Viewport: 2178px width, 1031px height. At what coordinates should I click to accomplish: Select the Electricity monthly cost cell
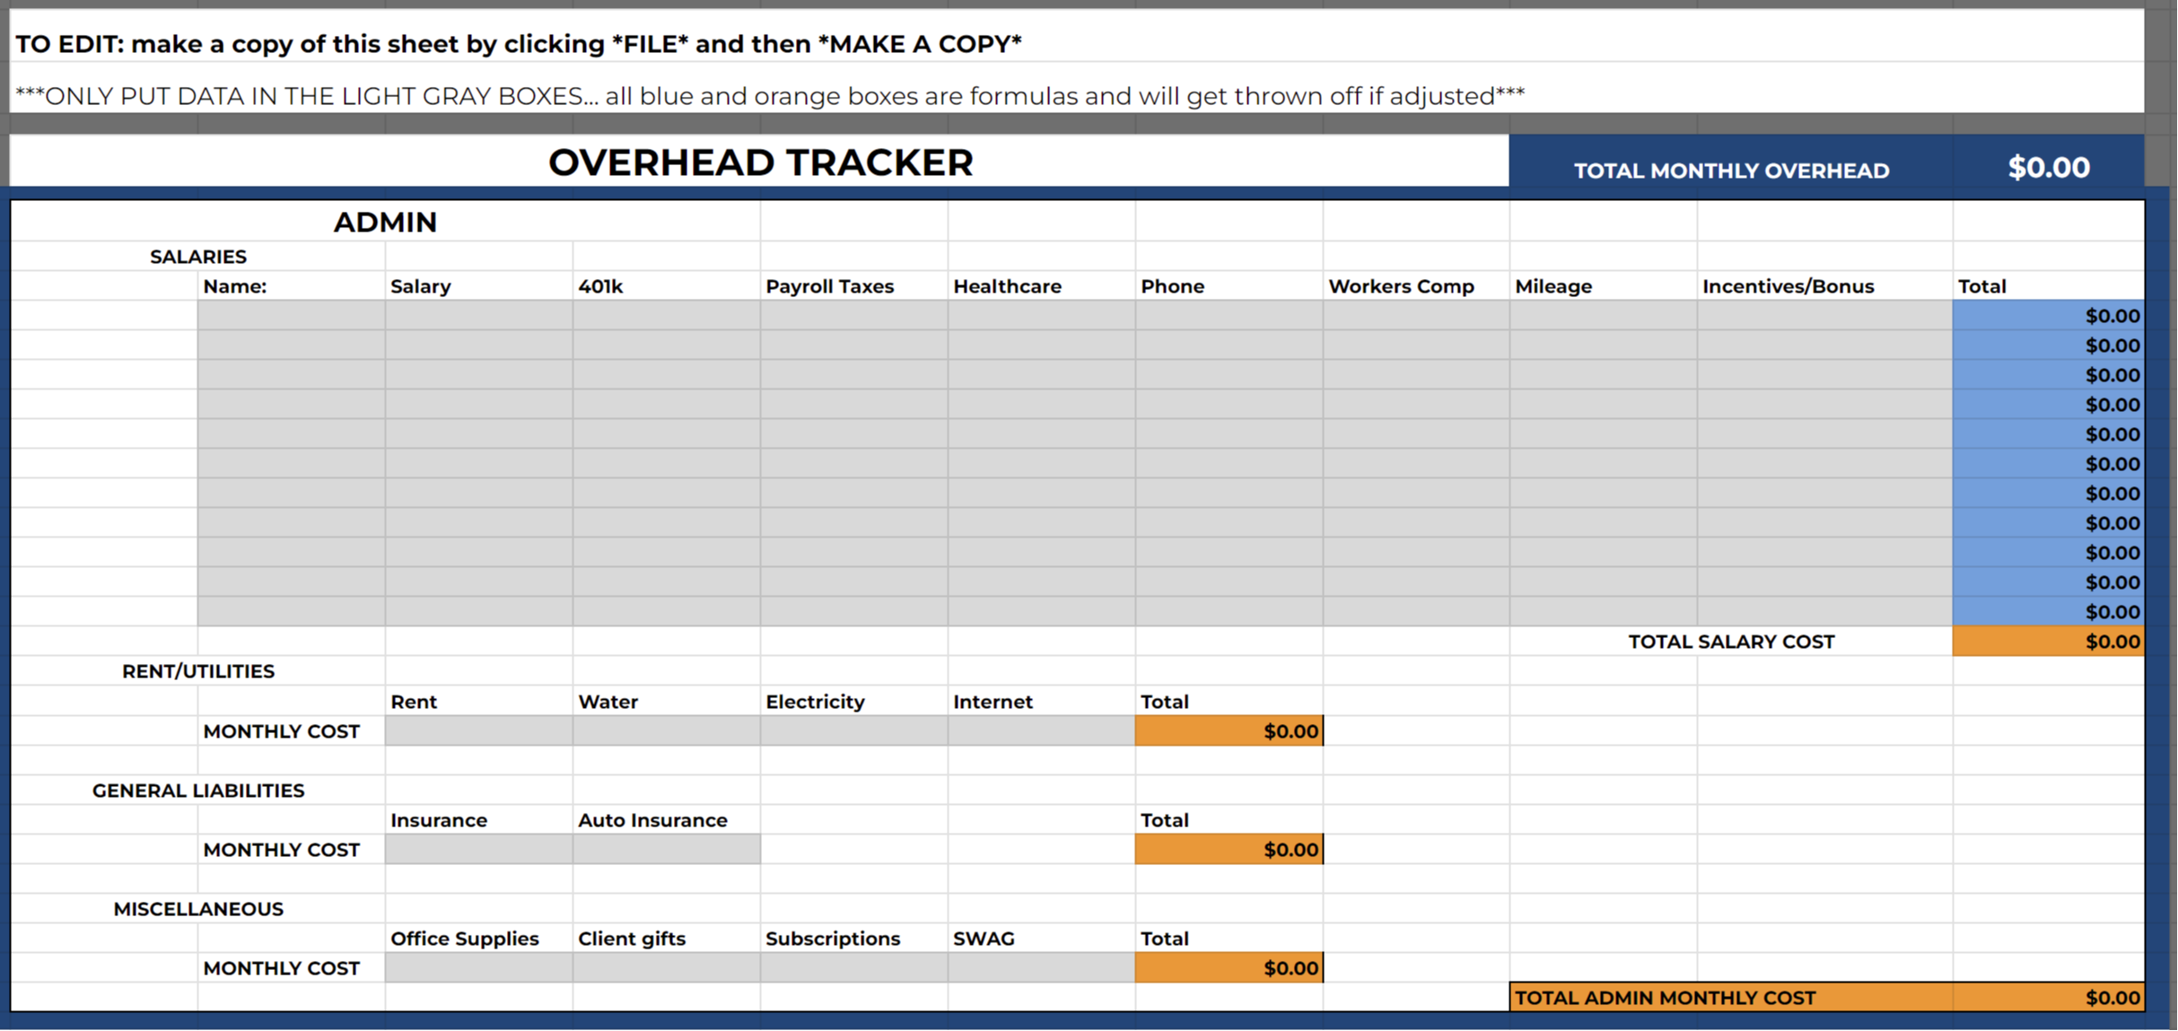point(853,730)
